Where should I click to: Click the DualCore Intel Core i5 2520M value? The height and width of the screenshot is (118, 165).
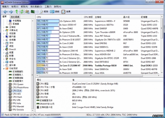[95, 84]
